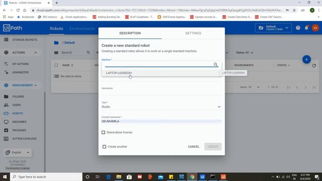Click the refresh icon in robots table

314,66
